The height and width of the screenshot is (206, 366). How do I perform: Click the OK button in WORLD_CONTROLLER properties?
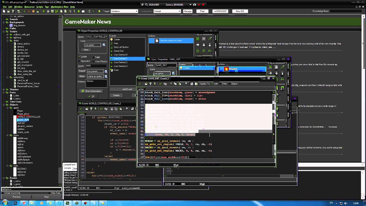(x=91, y=96)
